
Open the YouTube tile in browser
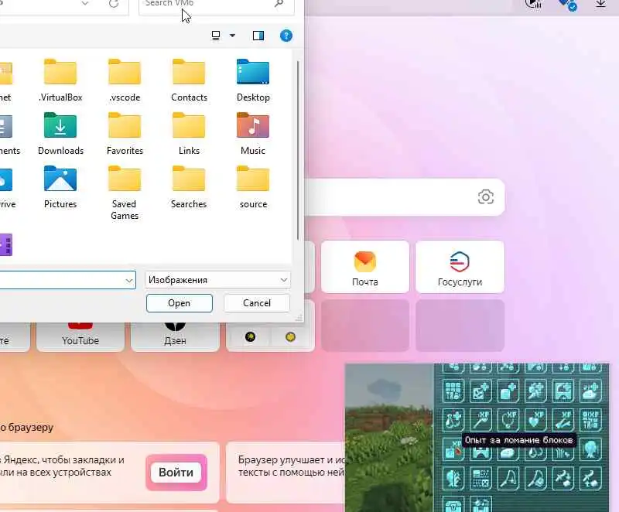pos(80,336)
